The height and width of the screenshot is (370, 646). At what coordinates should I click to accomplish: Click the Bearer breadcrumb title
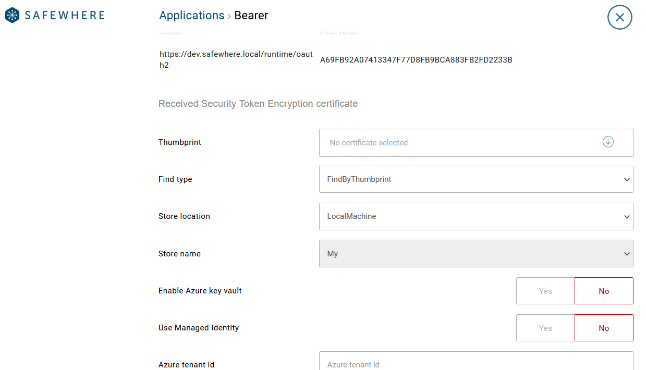pyautogui.click(x=251, y=15)
